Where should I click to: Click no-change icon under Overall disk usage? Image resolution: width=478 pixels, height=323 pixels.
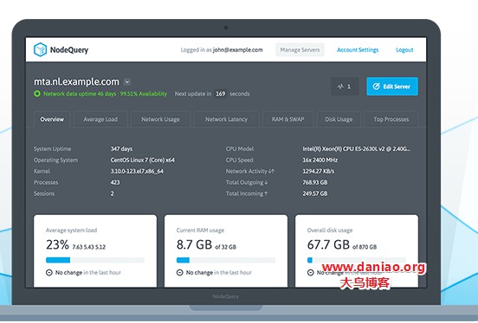tap(311, 273)
